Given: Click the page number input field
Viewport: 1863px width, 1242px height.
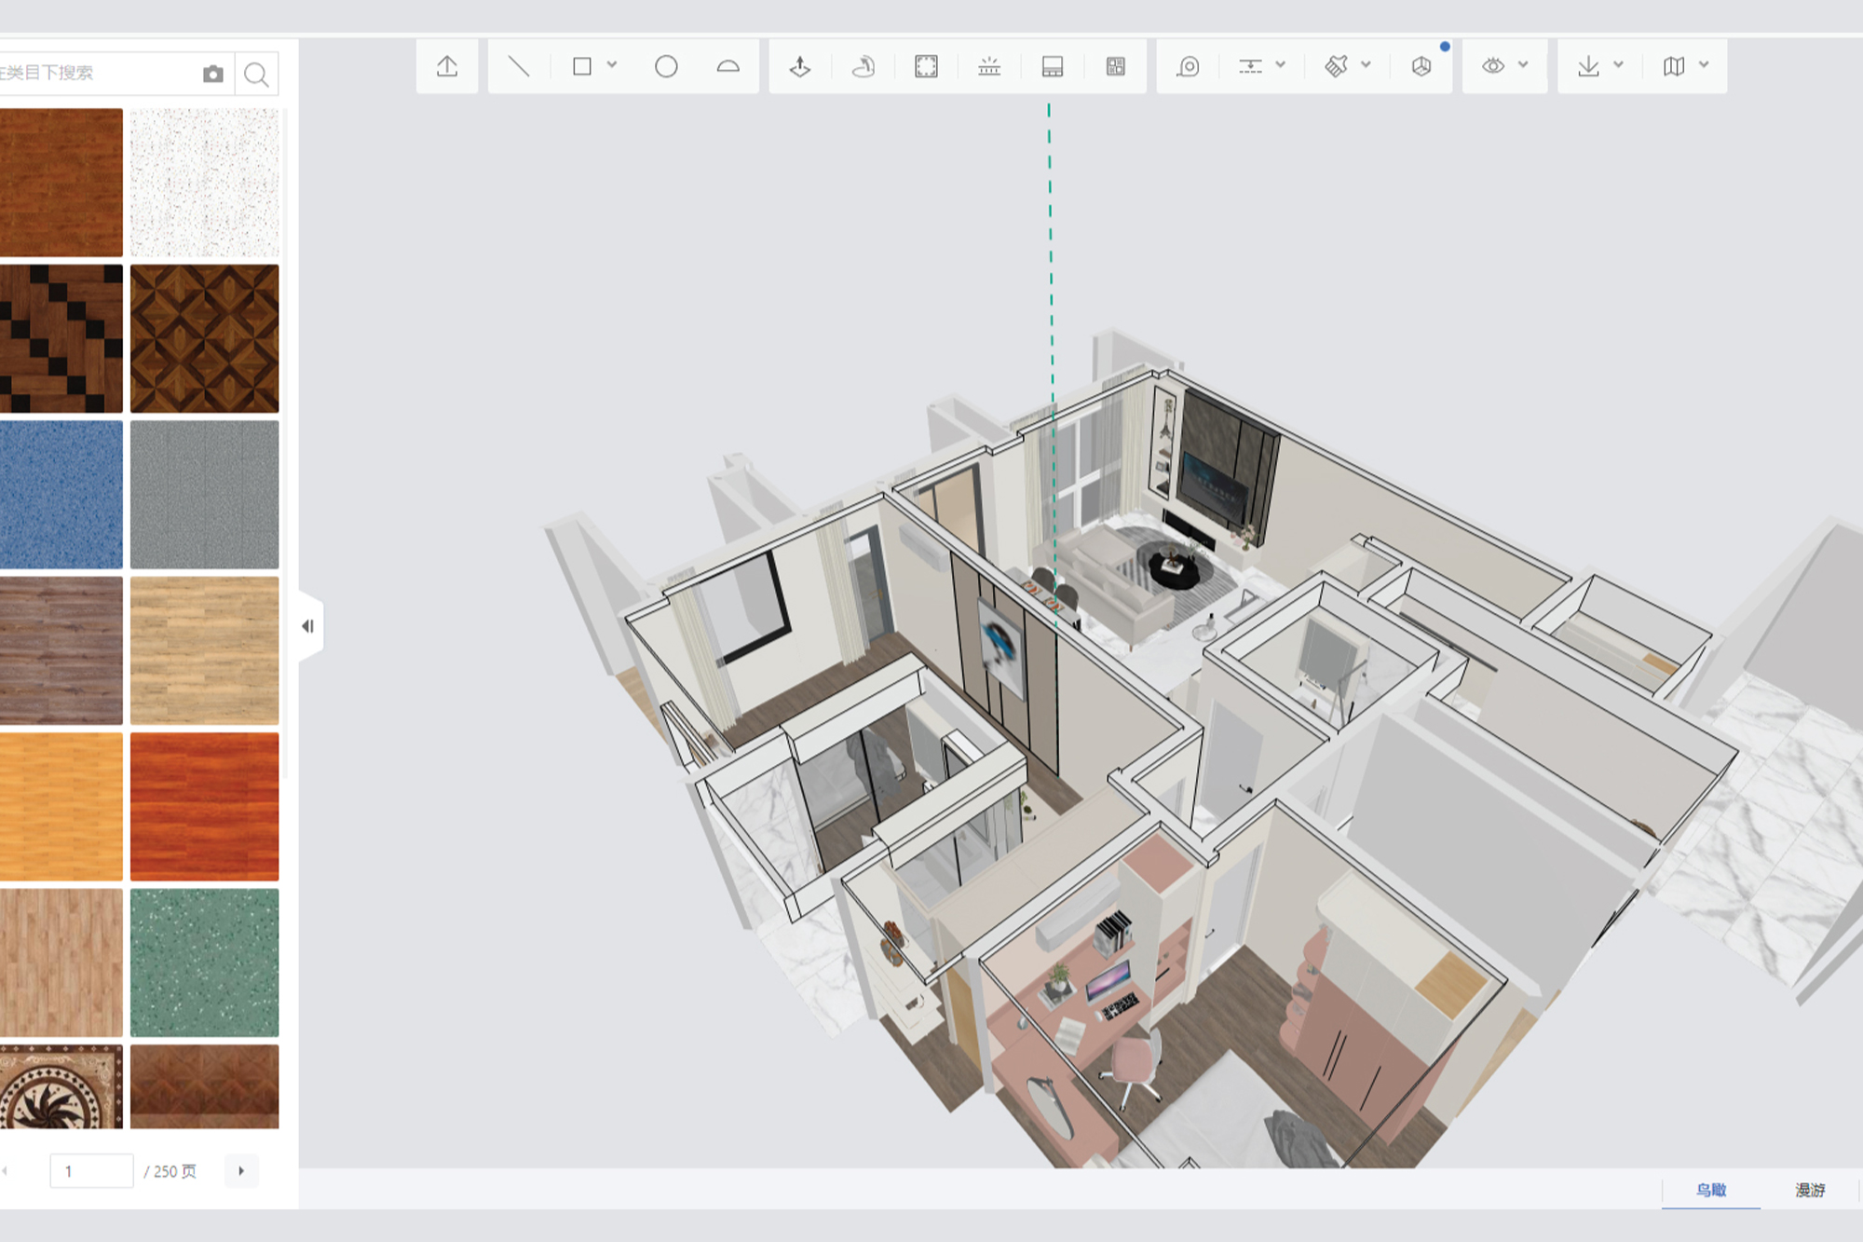Looking at the screenshot, I should click(x=91, y=1171).
